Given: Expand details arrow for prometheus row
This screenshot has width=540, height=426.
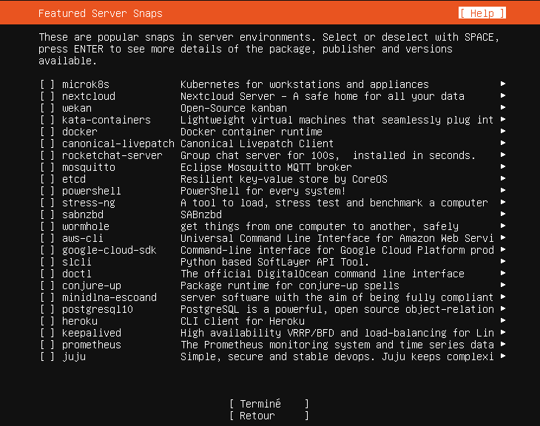Looking at the screenshot, I should click(x=503, y=344).
